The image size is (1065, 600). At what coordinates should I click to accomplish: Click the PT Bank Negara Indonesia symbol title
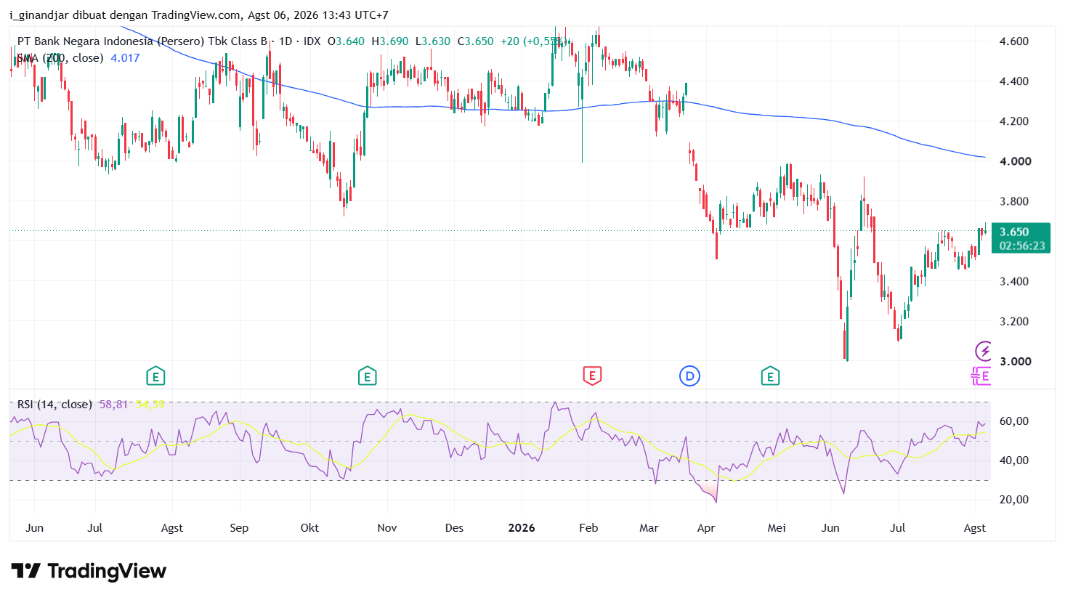pyautogui.click(x=142, y=41)
